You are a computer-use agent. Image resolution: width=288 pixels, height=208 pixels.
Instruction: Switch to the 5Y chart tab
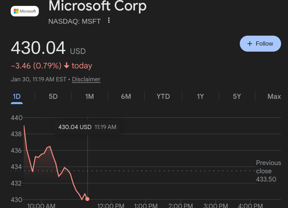tap(237, 96)
